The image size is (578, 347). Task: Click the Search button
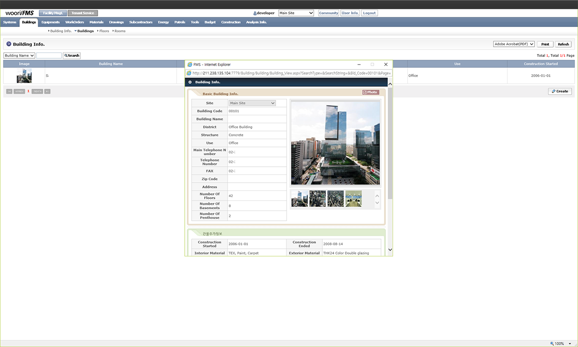[x=72, y=55]
